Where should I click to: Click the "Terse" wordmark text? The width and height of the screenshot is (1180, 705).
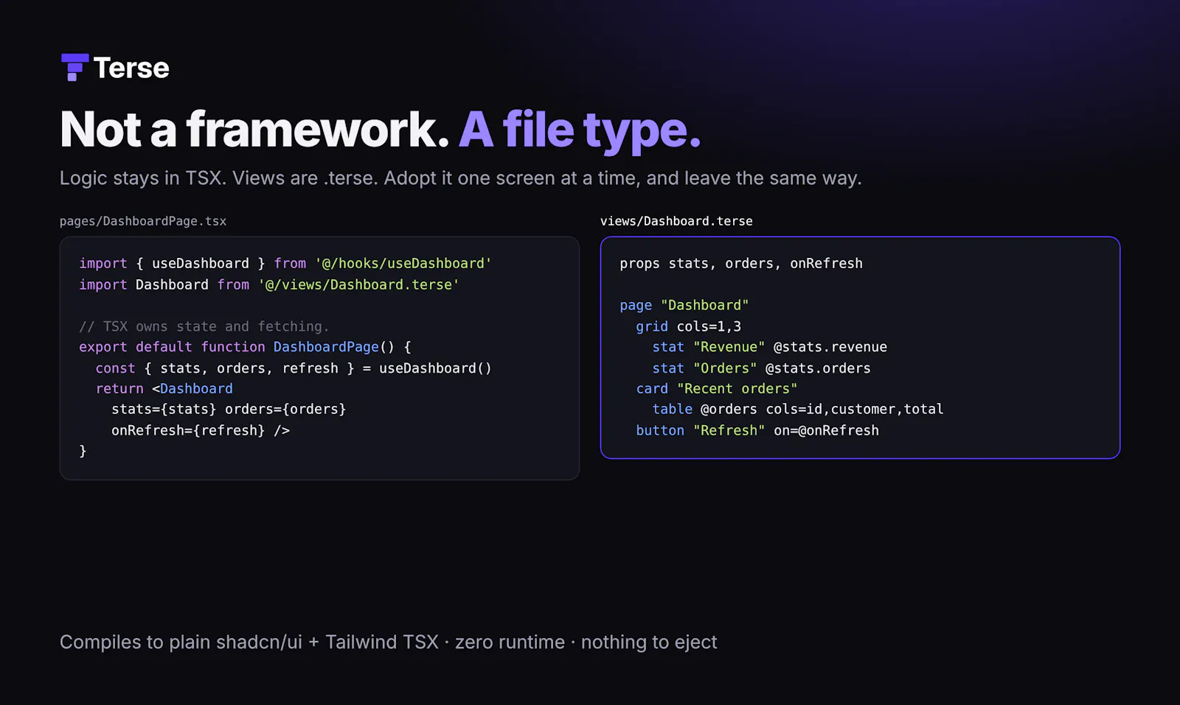(x=131, y=69)
